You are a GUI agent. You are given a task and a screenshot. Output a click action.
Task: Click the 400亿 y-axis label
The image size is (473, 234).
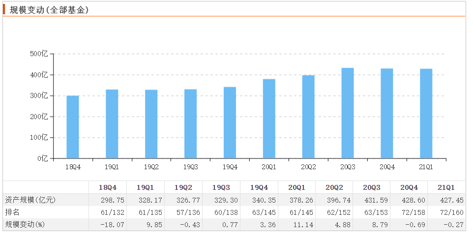tap(39, 75)
